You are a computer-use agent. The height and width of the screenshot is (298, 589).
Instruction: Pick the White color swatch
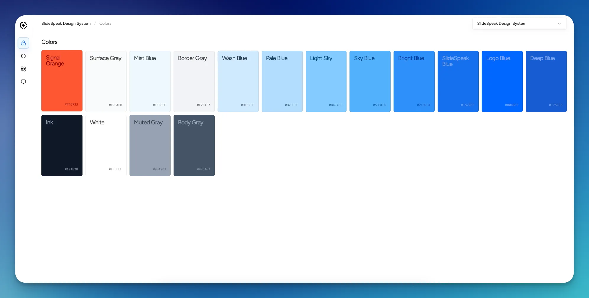[106, 146]
